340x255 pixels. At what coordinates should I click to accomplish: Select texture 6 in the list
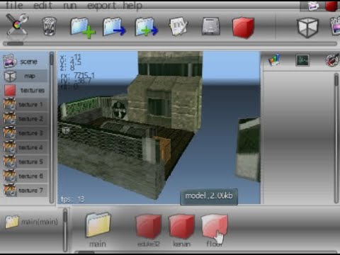(x=25, y=176)
